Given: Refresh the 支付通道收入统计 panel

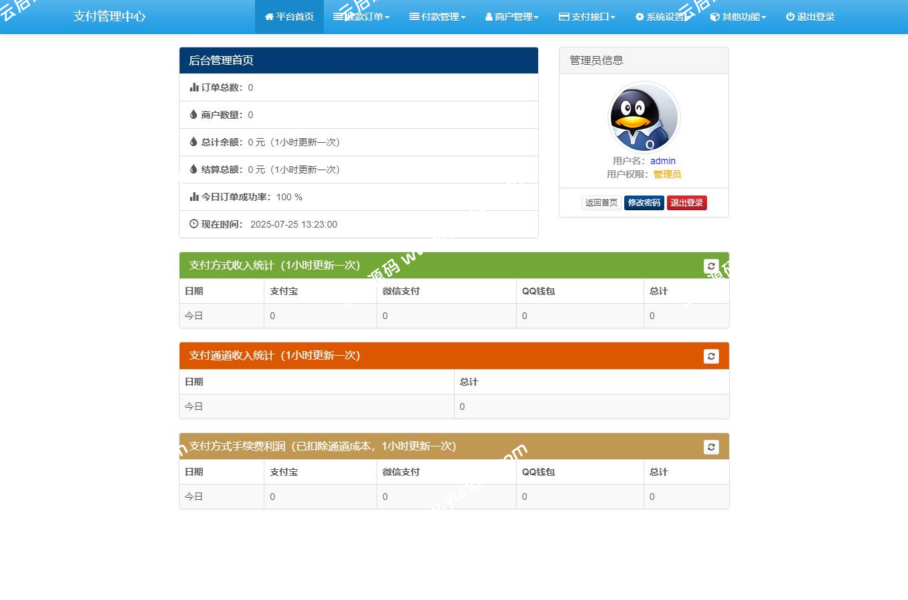Looking at the screenshot, I should (x=711, y=356).
